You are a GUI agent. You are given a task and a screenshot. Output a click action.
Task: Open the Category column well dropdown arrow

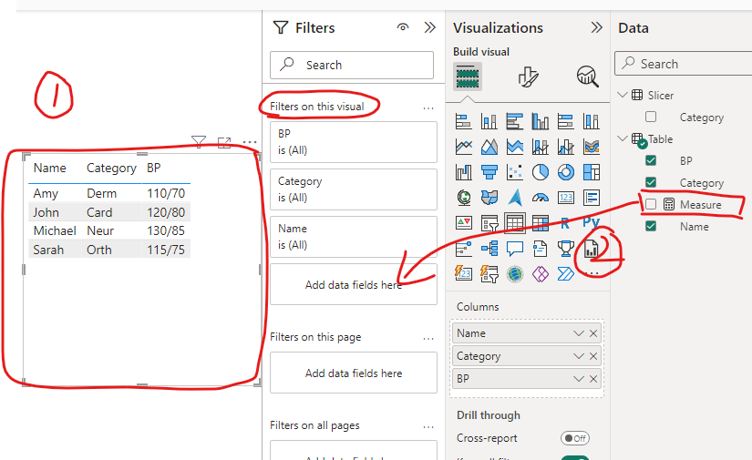click(x=579, y=356)
